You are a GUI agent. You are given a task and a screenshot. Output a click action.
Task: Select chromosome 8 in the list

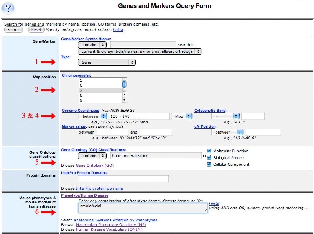point(100,95)
